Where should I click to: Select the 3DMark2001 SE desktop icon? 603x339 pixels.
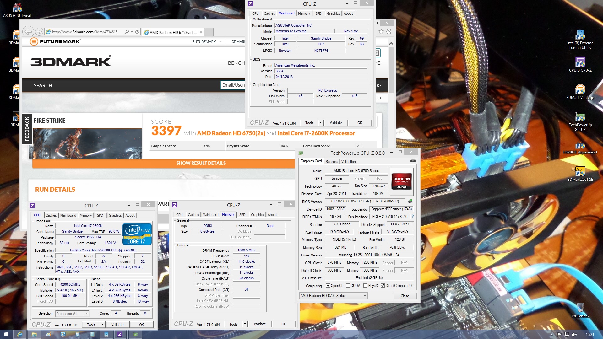[x=580, y=174]
